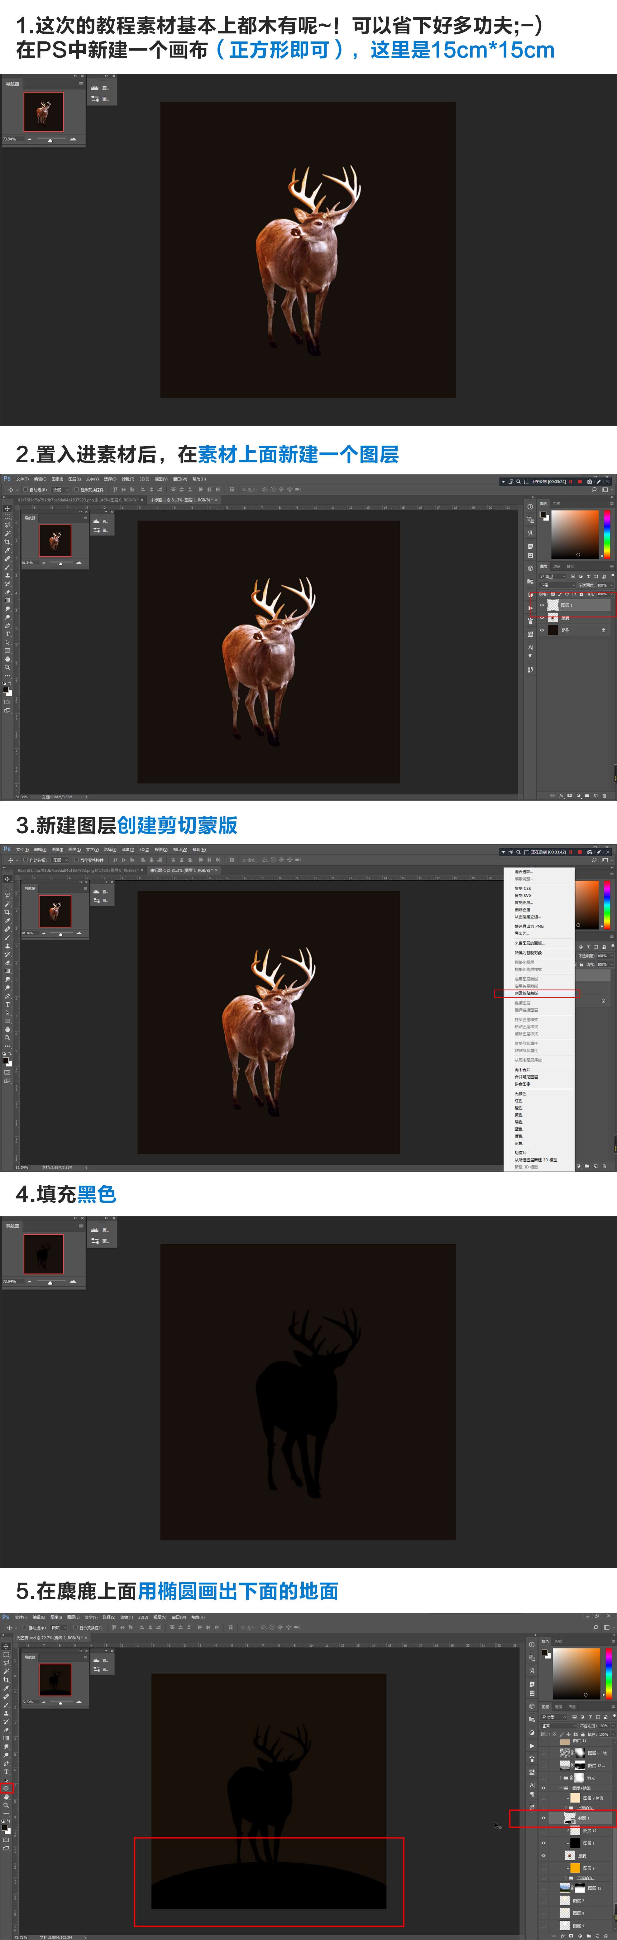Viewport: 617px width, 1940px height.
Task: Open the Glyphs panel icon in step 5 dock
Action: (532, 1671)
